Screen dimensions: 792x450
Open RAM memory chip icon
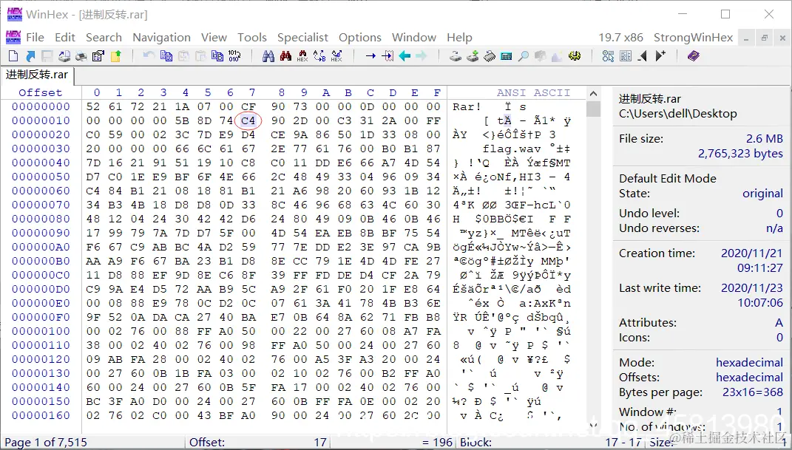tap(490, 56)
